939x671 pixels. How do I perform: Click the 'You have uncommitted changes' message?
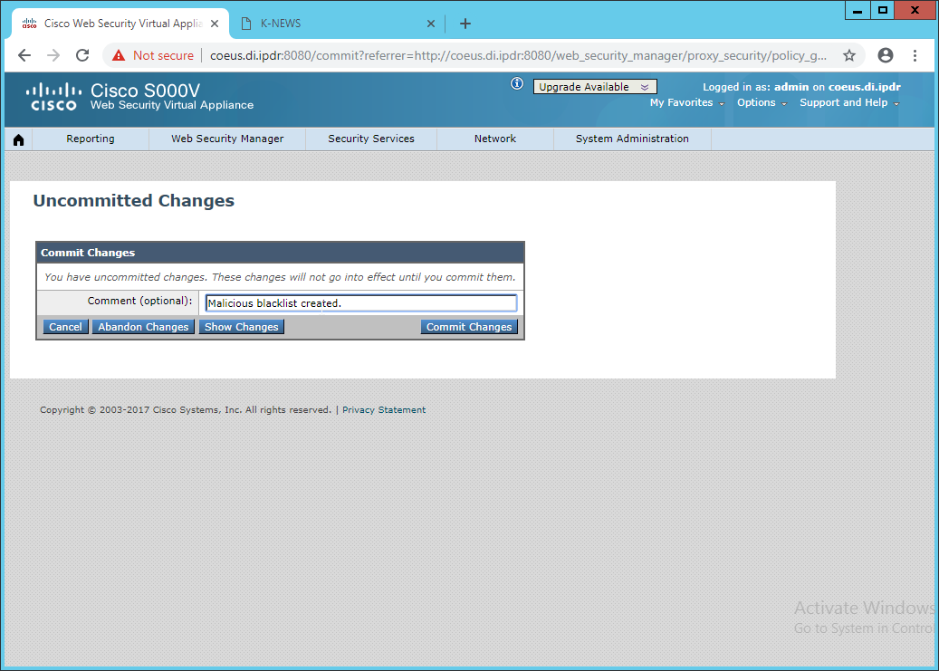coord(280,277)
